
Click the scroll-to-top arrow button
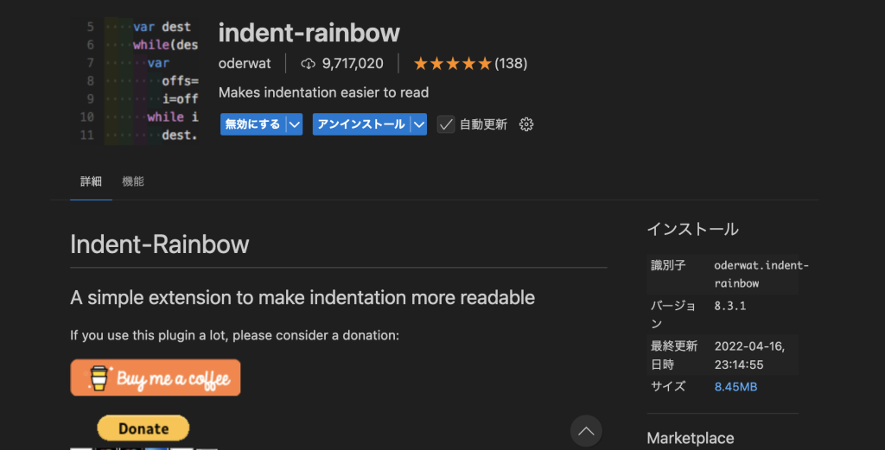(586, 430)
